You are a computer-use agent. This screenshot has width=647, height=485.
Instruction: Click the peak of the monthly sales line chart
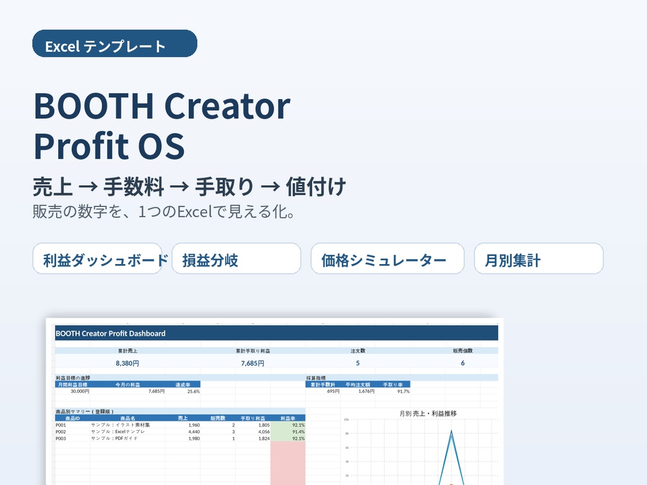(x=451, y=431)
